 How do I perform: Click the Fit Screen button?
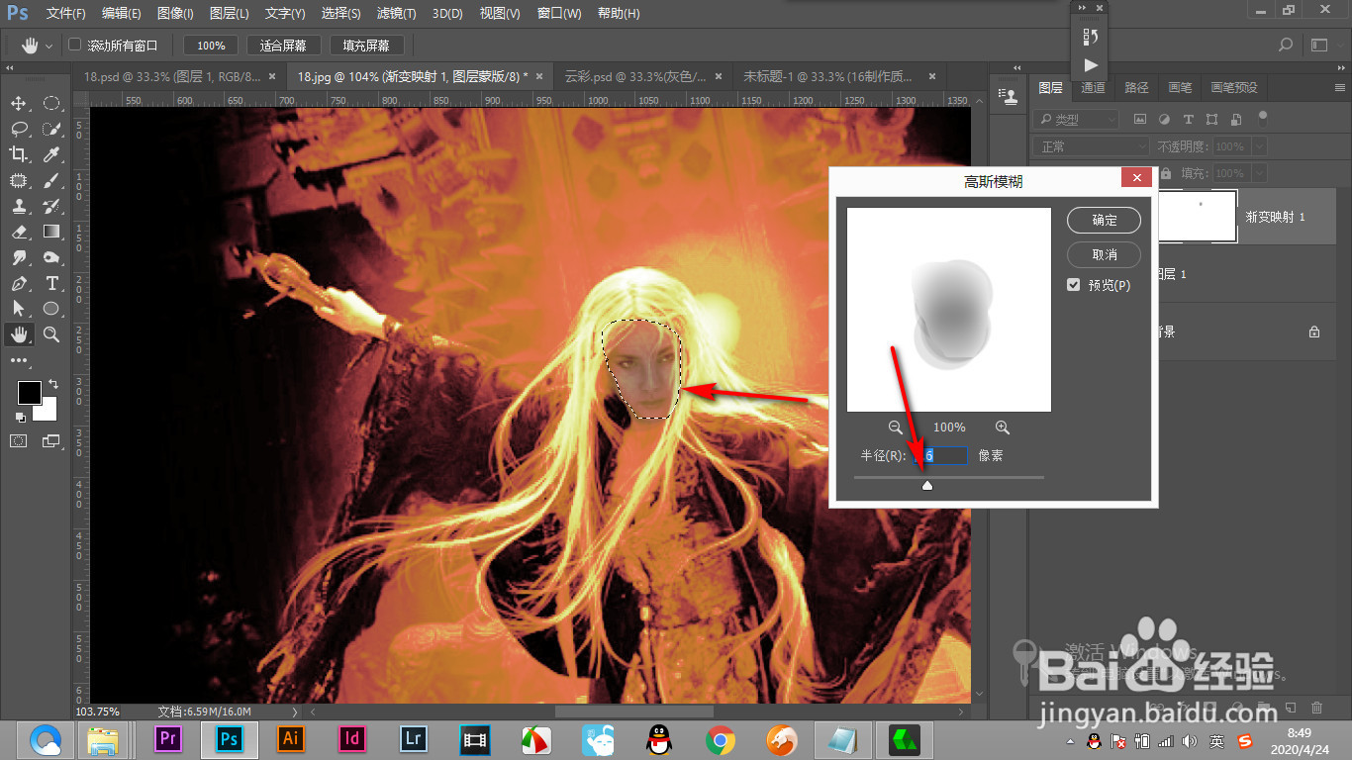pyautogui.click(x=283, y=46)
